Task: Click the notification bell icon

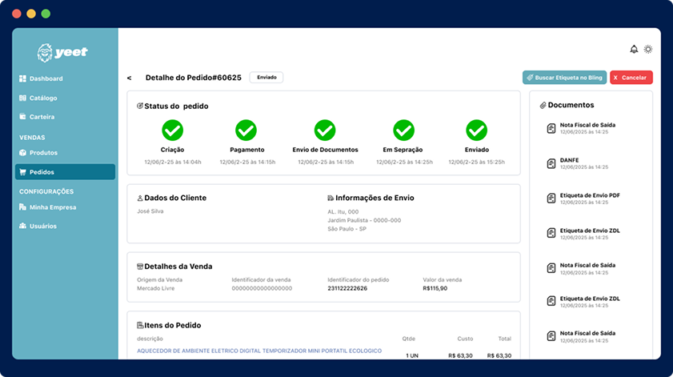Action: coord(634,50)
